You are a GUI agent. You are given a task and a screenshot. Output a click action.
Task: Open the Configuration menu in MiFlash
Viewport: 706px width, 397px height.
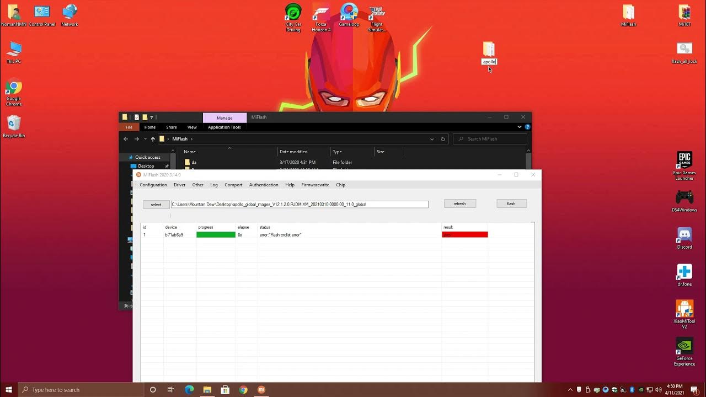[153, 185]
